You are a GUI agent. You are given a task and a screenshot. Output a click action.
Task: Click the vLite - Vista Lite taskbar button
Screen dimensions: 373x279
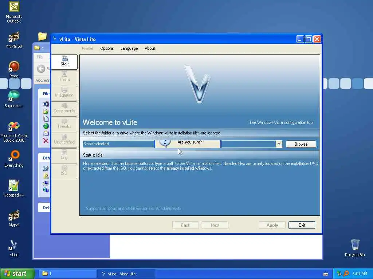coord(126,274)
